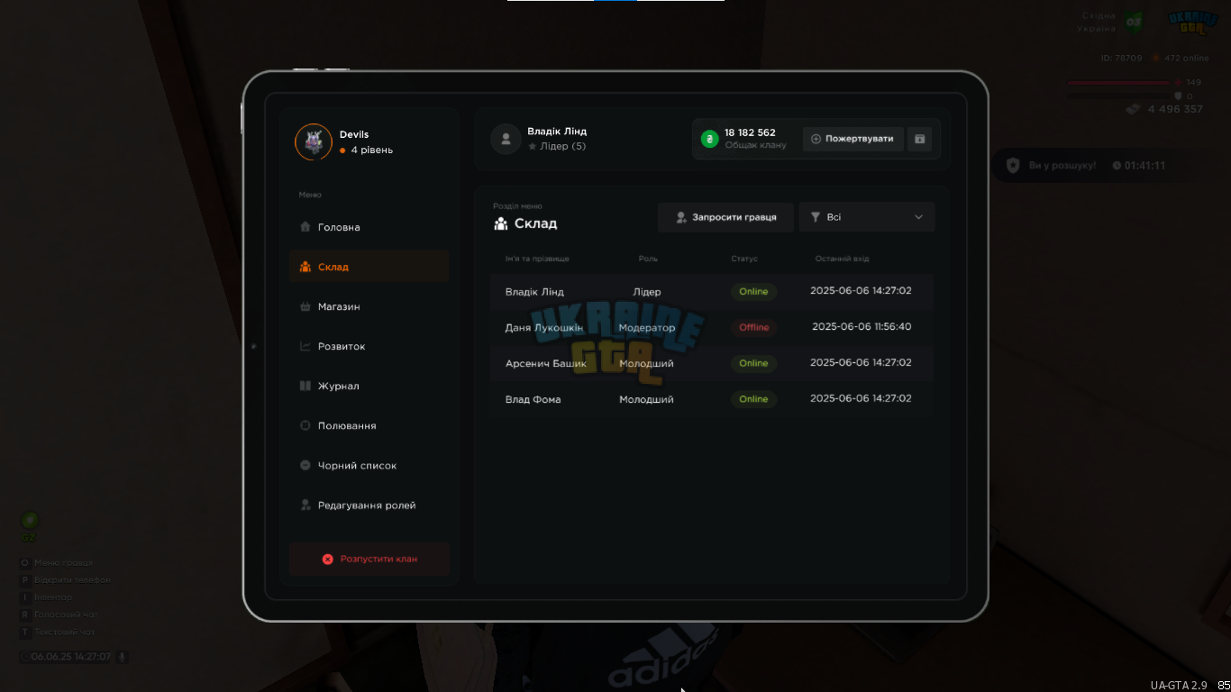
Task: Click the money icon beside 4 496 357
Action: point(1134,109)
